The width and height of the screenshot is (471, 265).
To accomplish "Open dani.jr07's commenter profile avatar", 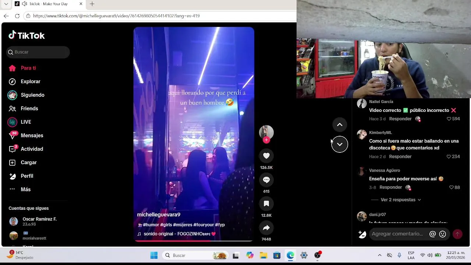I will click(x=362, y=216).
